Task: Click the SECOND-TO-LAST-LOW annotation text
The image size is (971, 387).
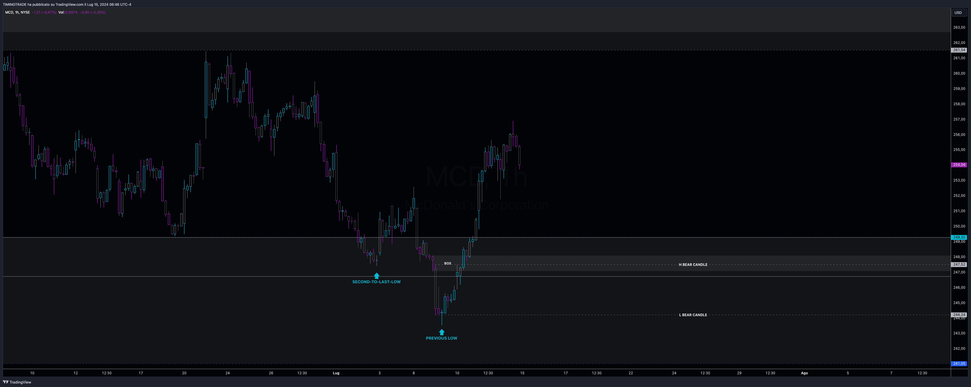Action: coord(376,282)
